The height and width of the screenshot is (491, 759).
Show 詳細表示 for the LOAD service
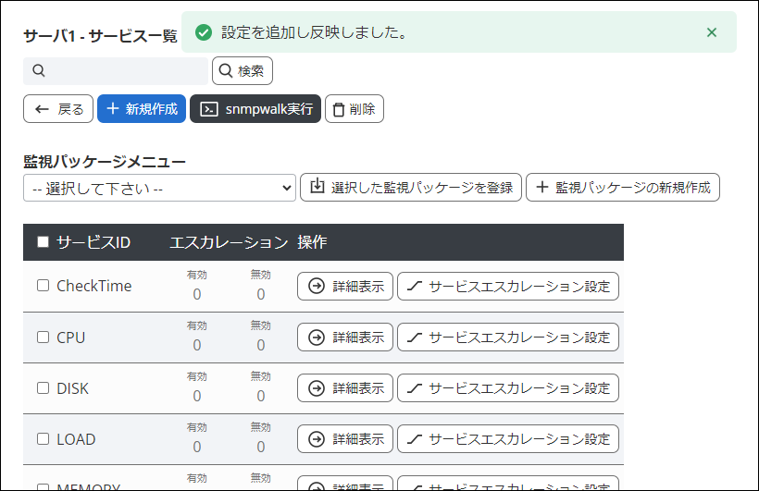(x=345, y=439)
